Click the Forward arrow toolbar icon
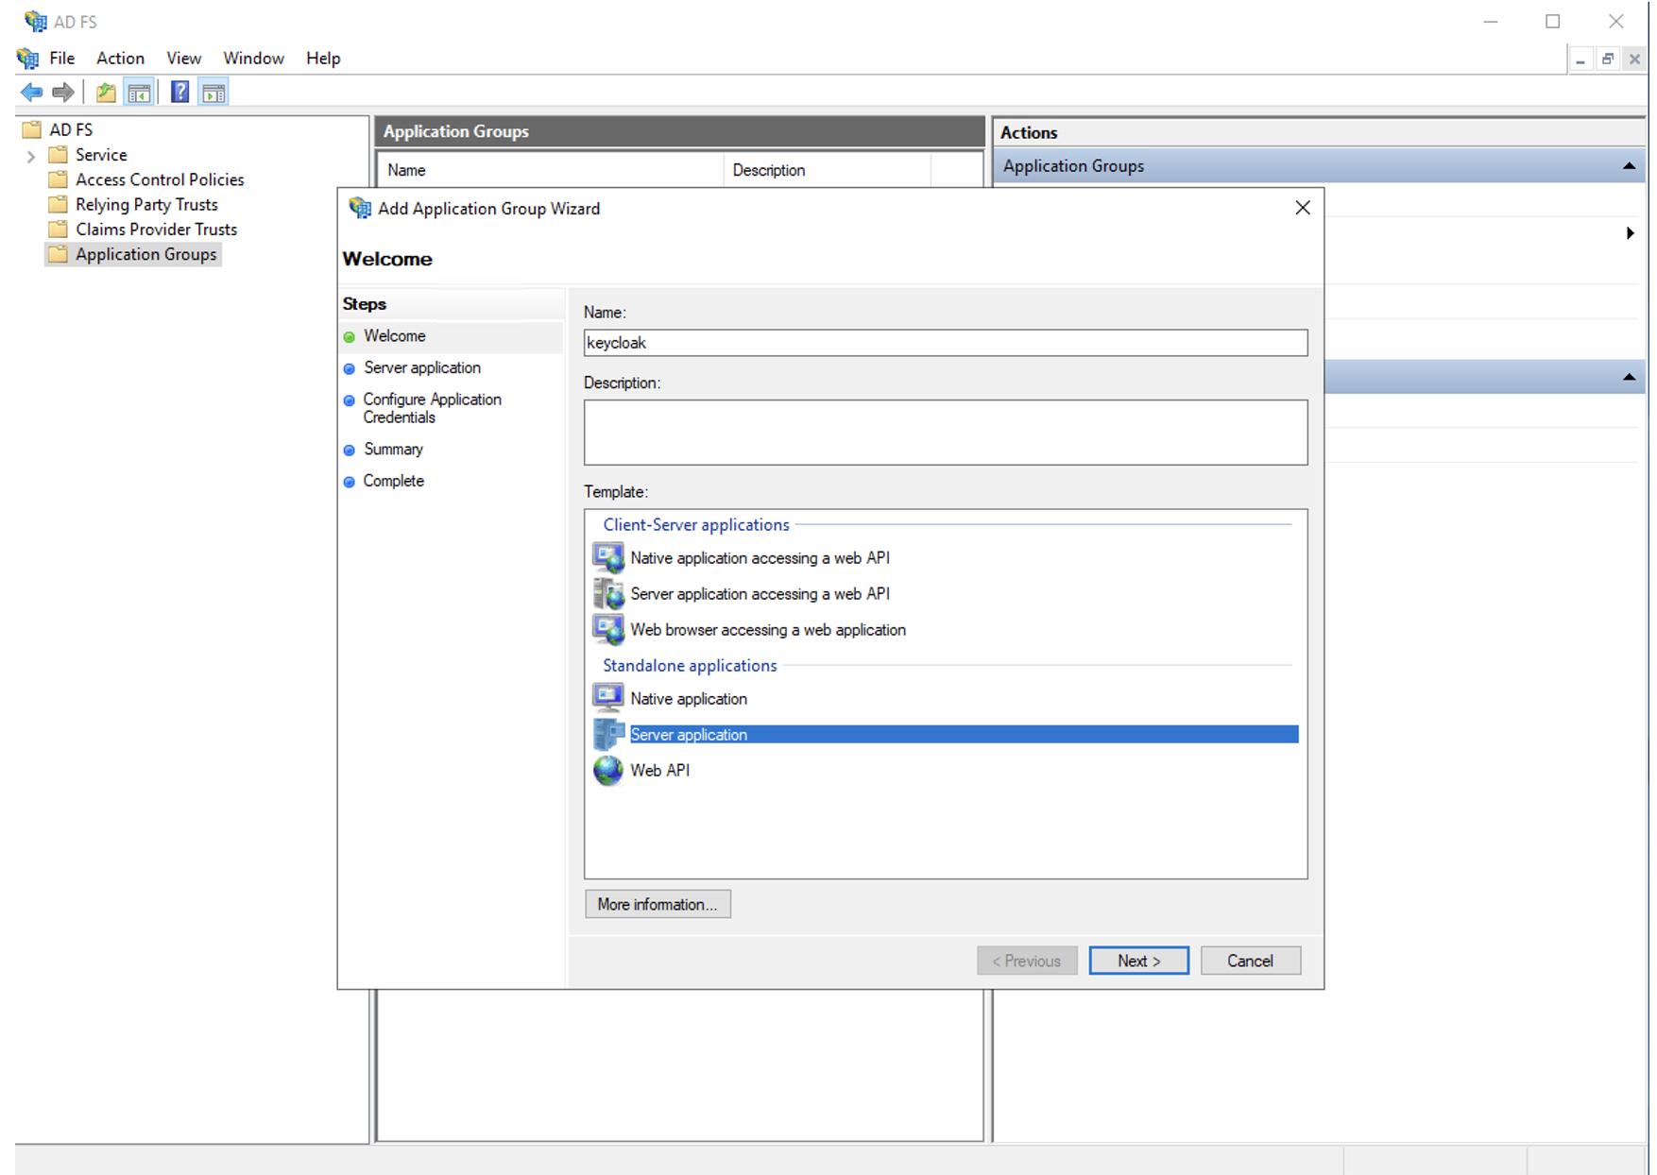This screenshot has height=1175, width=1657. click(63, 93)
